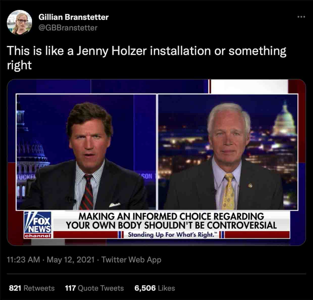This screenshot has height=300, width=313.
Task: View the 6,506 Likes list
Action: pyautogui.click(x=155, y=288)
